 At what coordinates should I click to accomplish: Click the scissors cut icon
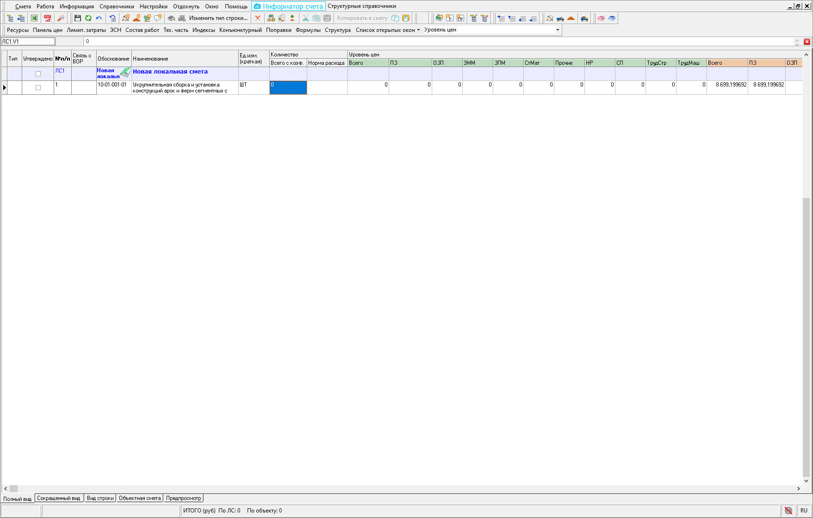305,18
